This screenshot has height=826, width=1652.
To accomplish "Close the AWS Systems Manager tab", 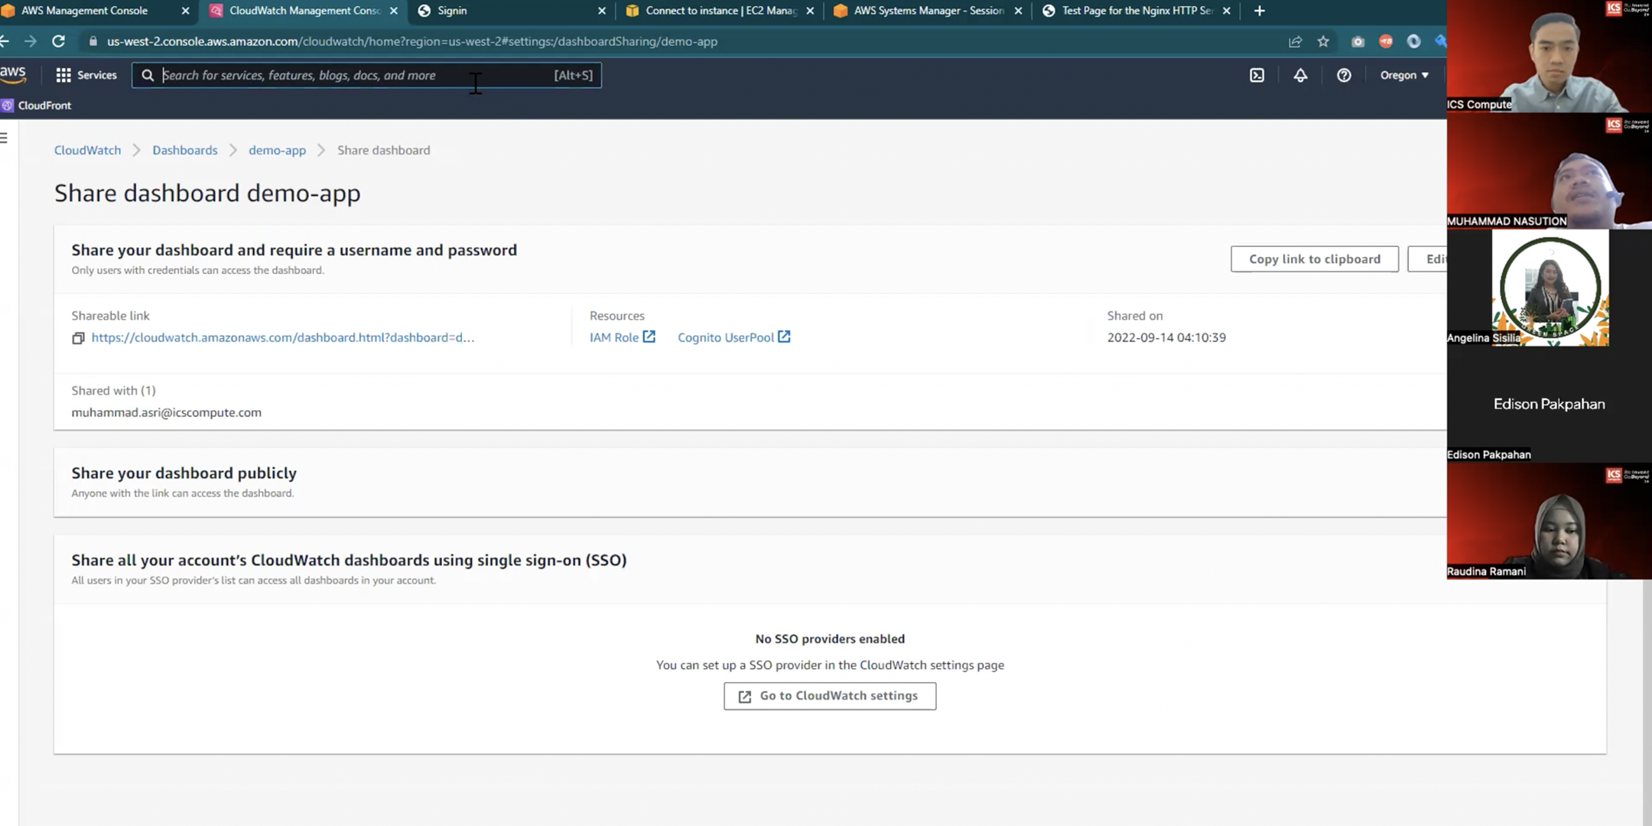I will 1018,11.
